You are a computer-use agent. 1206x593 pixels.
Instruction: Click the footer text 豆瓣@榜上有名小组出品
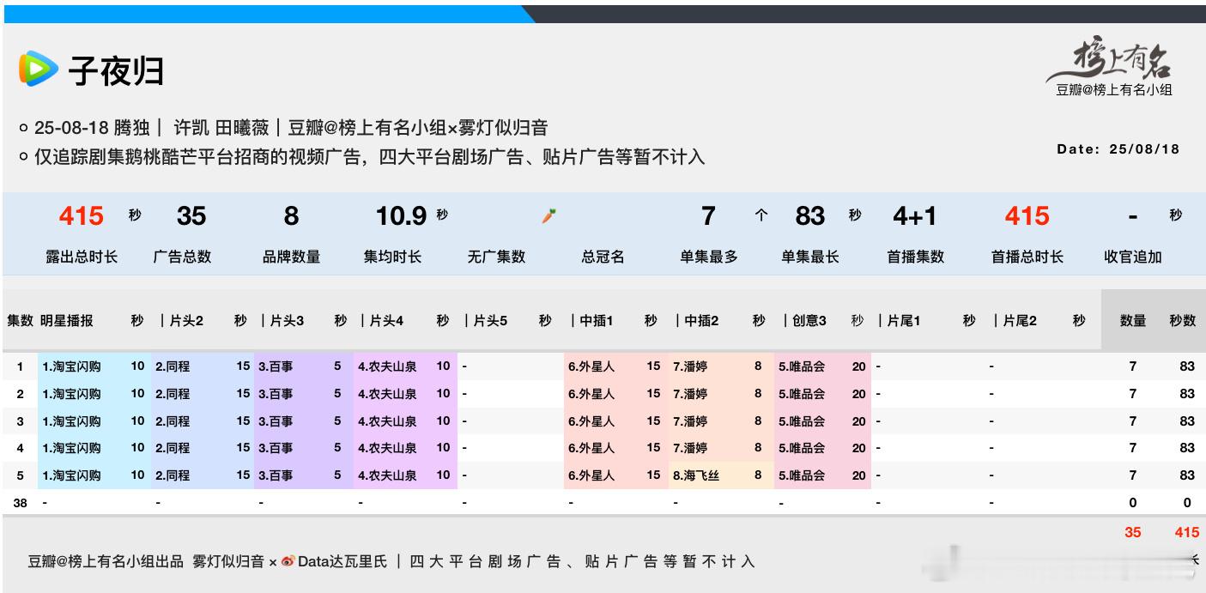click(x=106, y=561)
